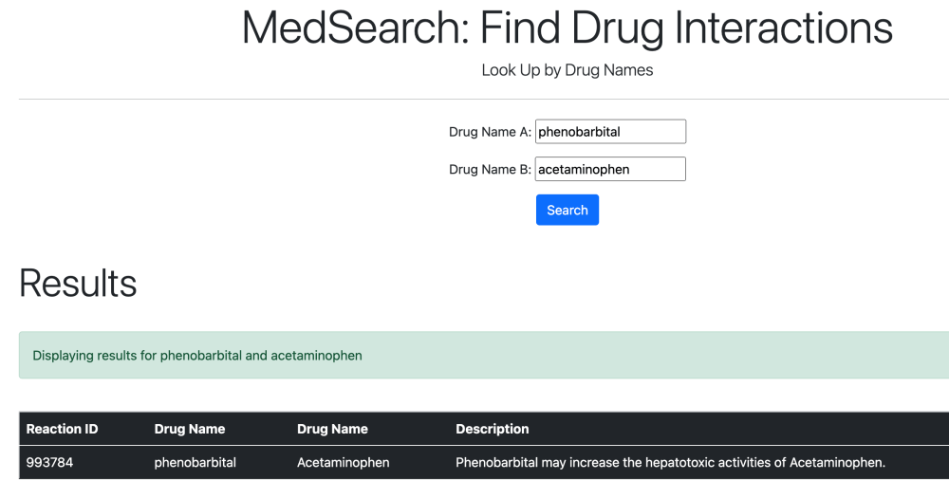This screenshot has width=949, height=480.
Task: Click the Drug Name B input field
Action: pyautogui.click(x=610, y=170)
